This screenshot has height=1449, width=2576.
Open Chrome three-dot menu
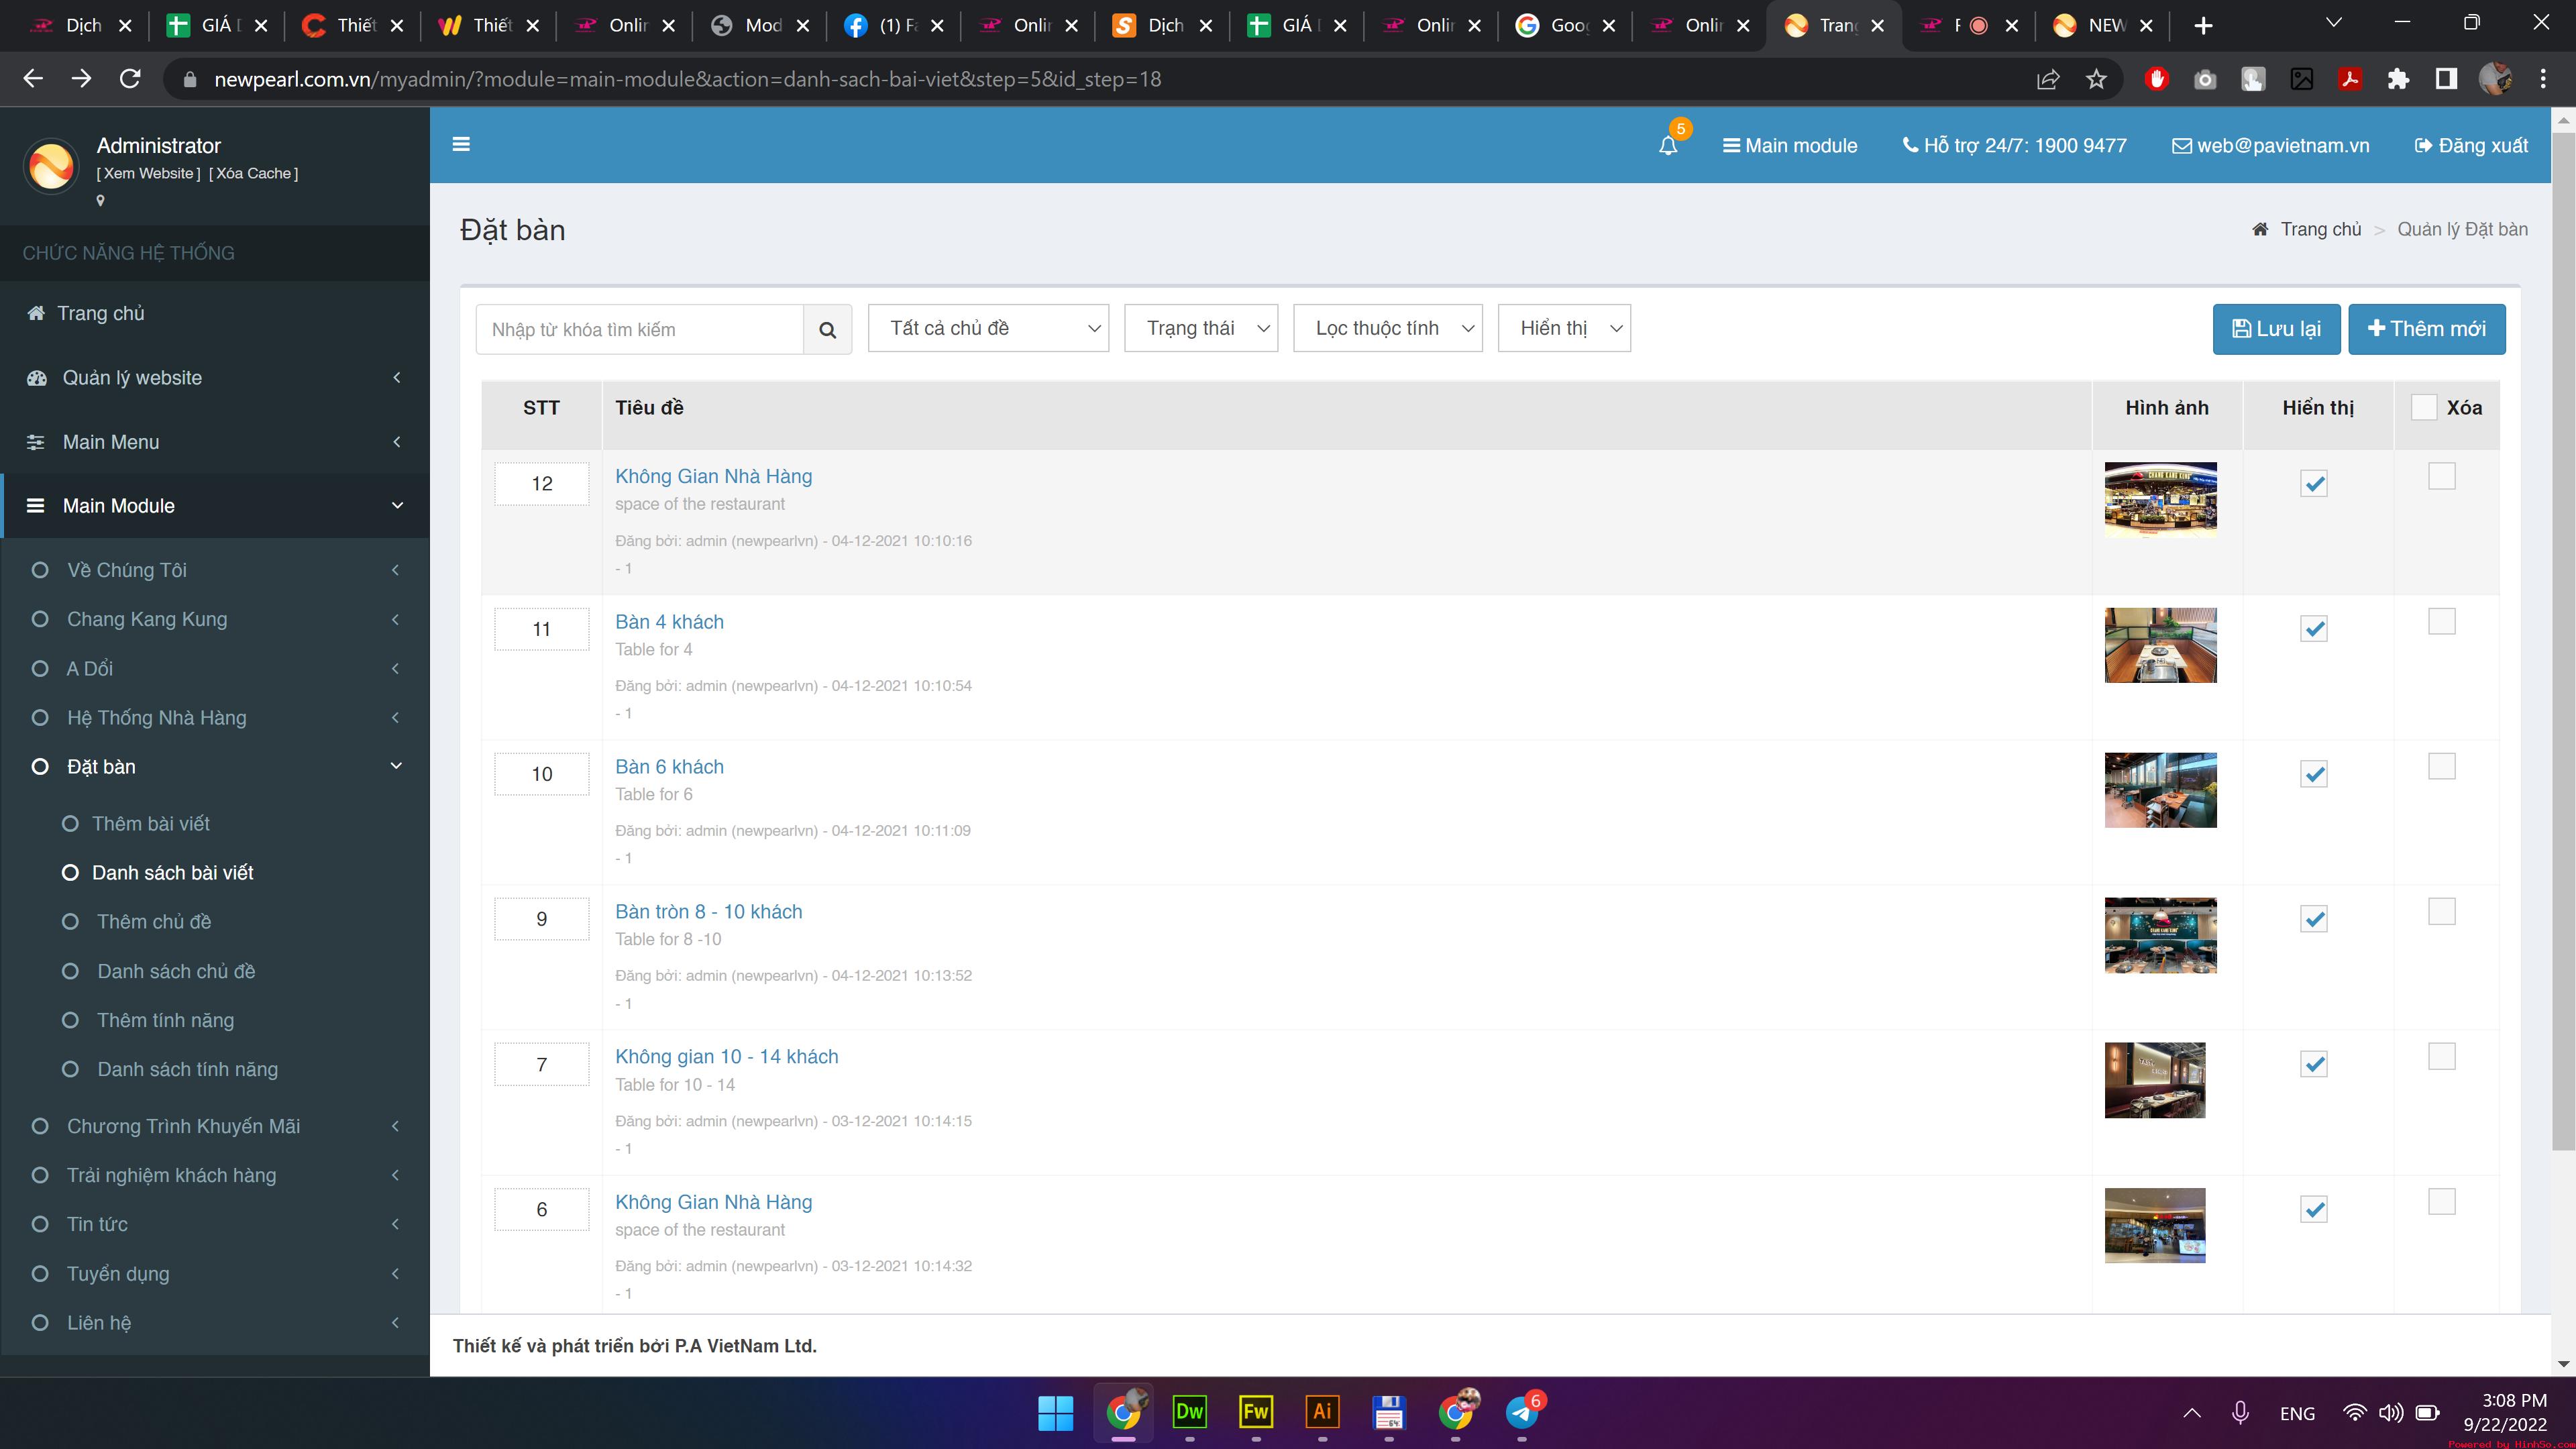(x=2543, y=79)
